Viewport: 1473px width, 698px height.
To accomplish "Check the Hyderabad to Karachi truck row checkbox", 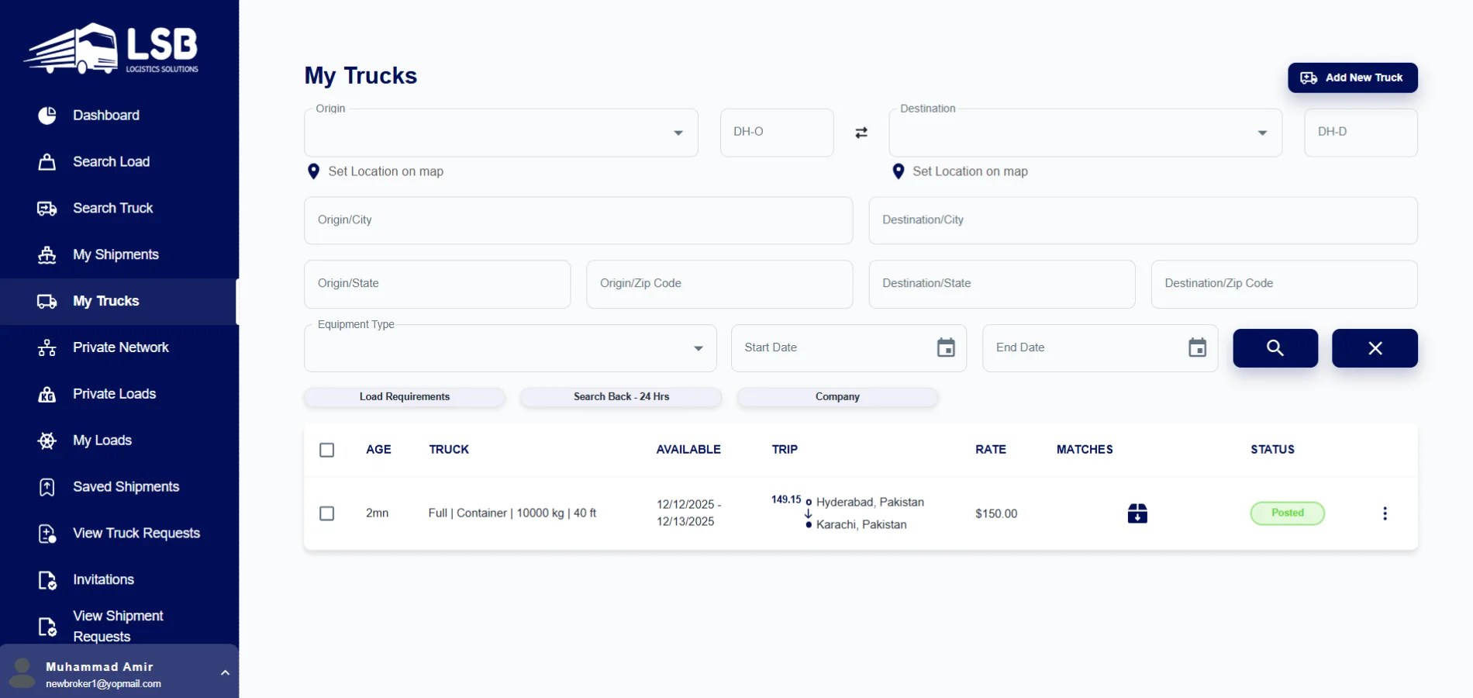I will pos(327,513).
